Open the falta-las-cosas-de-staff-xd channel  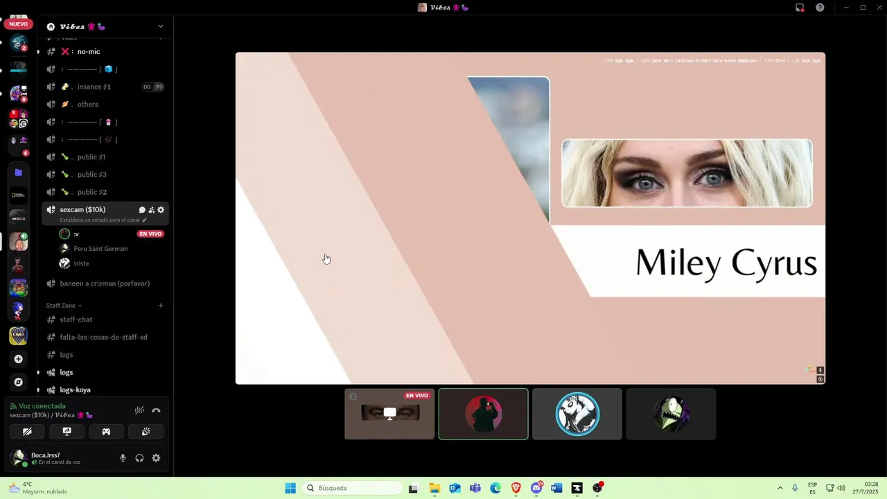105,337
